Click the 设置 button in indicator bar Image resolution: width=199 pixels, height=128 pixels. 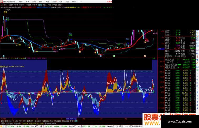(x=76, y=121)
